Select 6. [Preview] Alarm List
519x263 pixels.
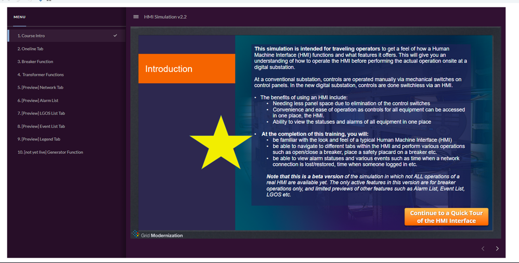pos(67,100)
